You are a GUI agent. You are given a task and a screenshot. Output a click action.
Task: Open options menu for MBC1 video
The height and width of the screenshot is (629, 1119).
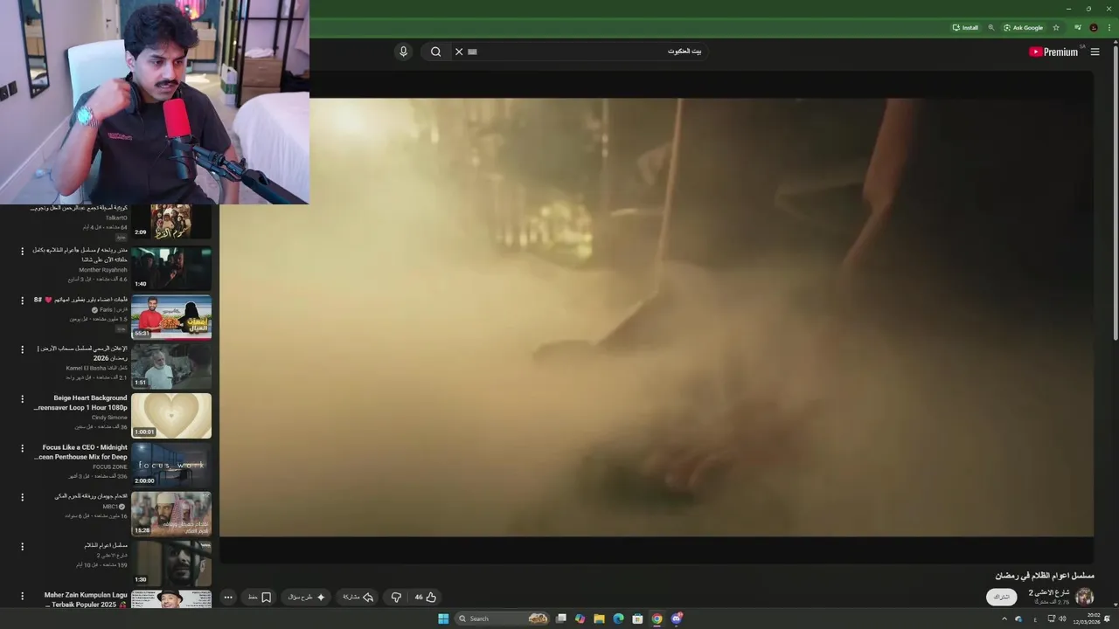pos(23,497)
